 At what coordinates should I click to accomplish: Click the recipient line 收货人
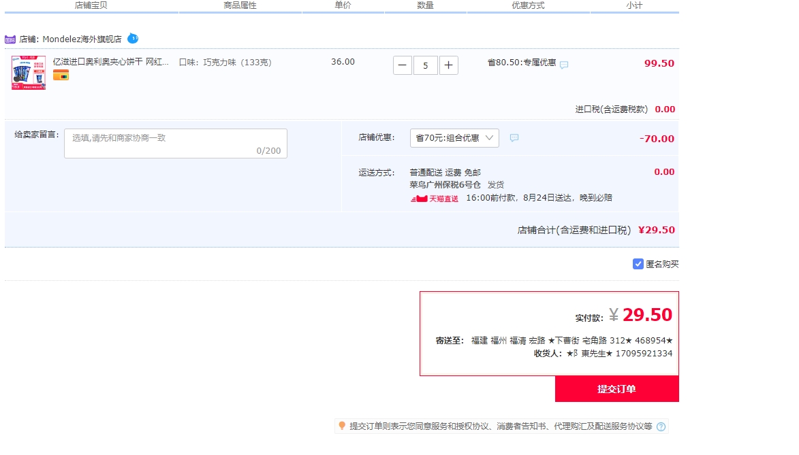click(603, 353)
